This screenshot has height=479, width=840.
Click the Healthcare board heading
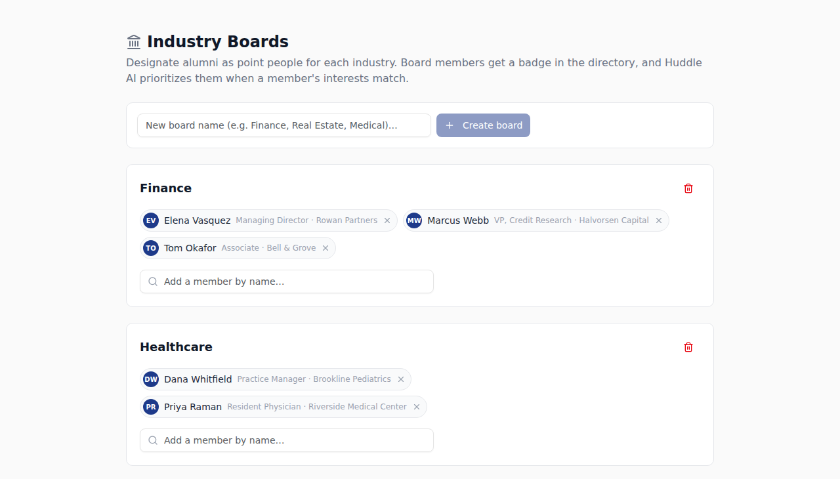[x=177, y=347]
